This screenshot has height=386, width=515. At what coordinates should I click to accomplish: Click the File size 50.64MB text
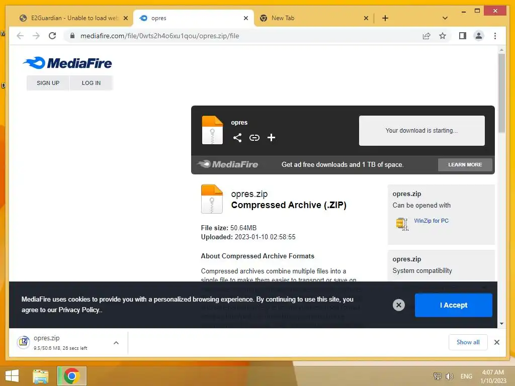click(229, 228)
